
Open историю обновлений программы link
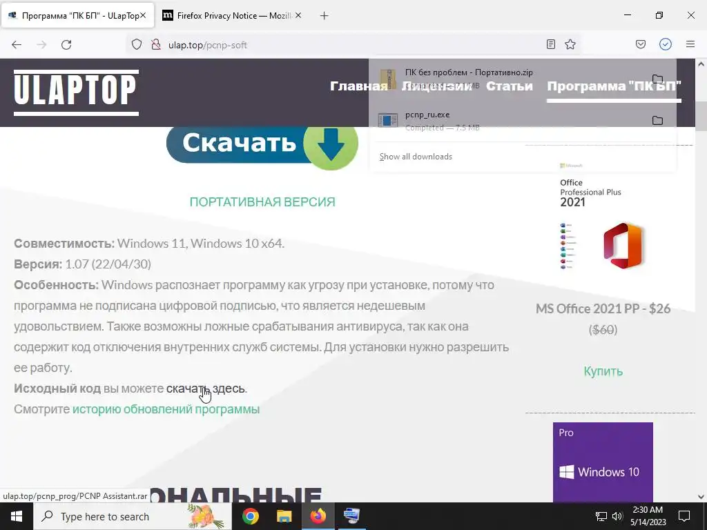click(x=166, y=409)
